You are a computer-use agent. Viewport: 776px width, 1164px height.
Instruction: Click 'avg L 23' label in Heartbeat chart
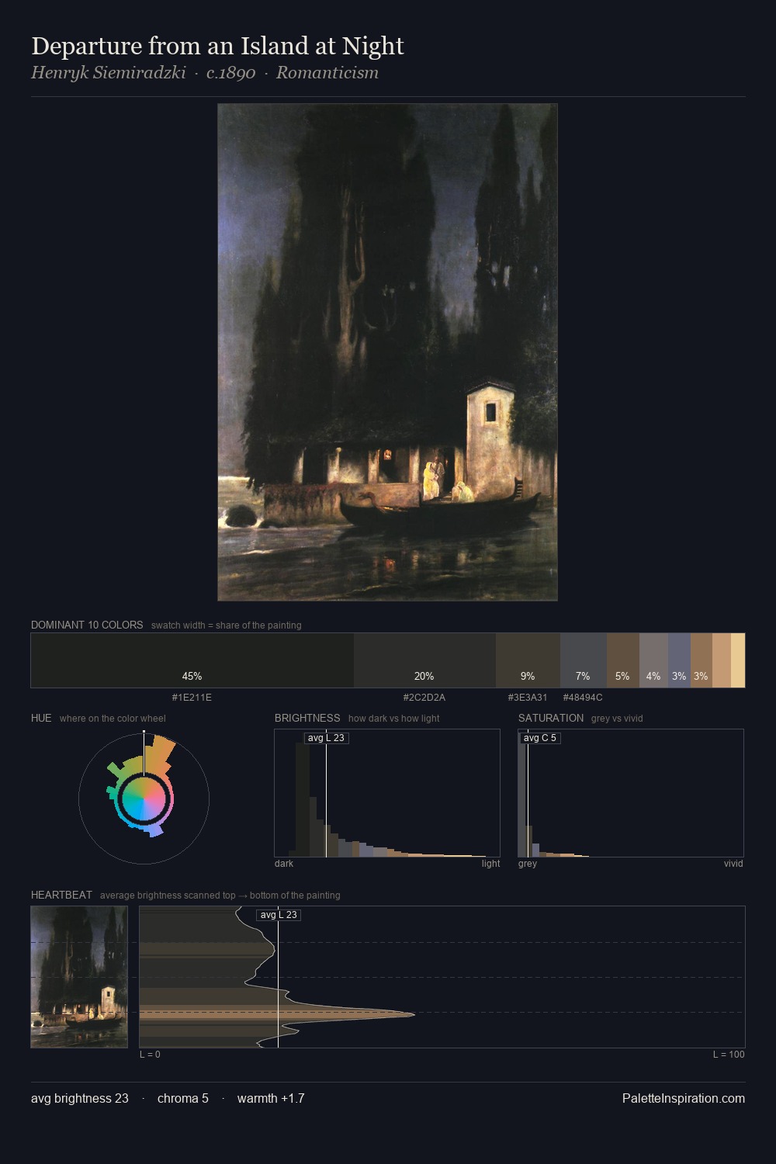tap(279, 915)
